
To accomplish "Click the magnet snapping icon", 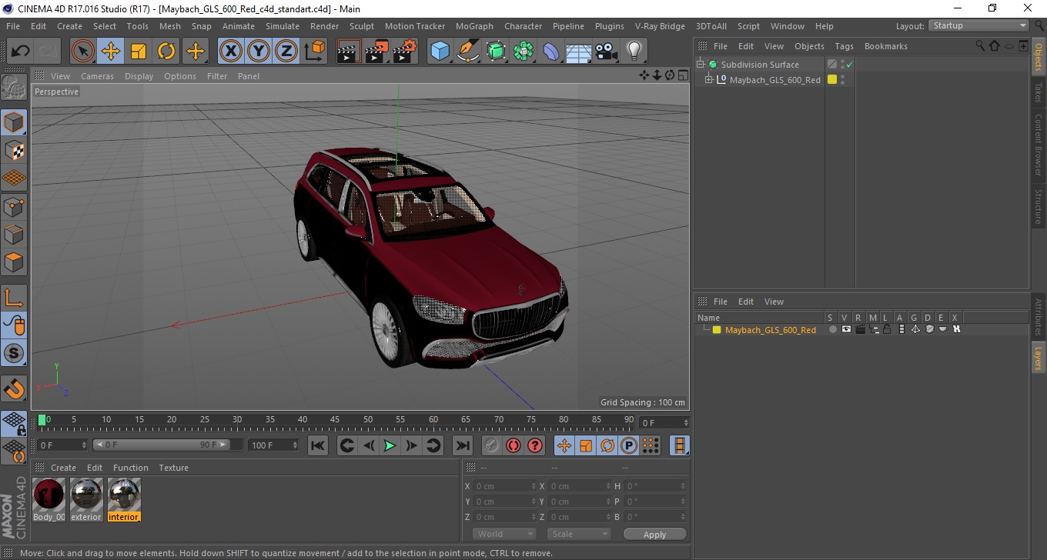I will point(14,388).
